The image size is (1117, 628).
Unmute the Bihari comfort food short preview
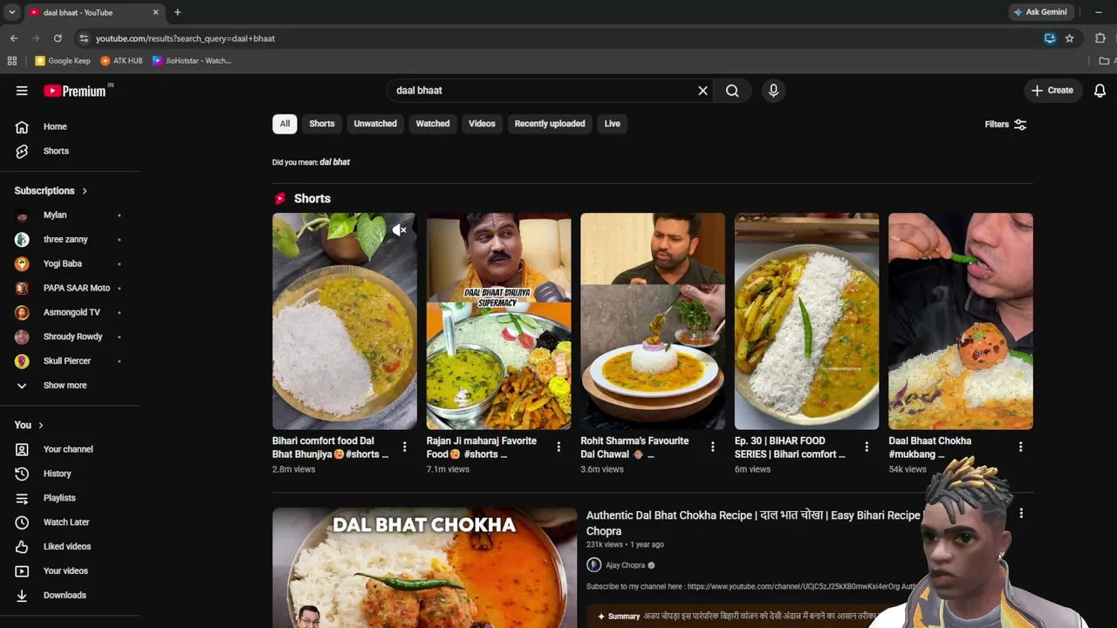tap(399, 230)
